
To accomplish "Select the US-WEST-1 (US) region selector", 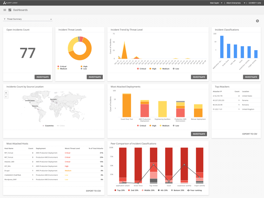I will (x=255, y=3).
